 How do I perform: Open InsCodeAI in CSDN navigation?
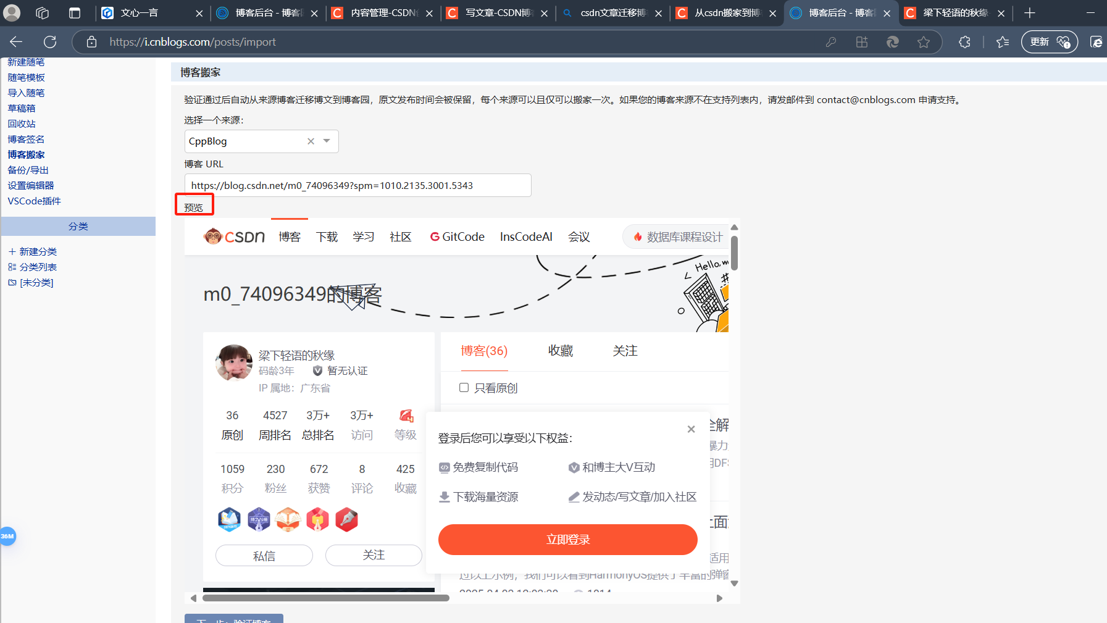click(526, 236)
